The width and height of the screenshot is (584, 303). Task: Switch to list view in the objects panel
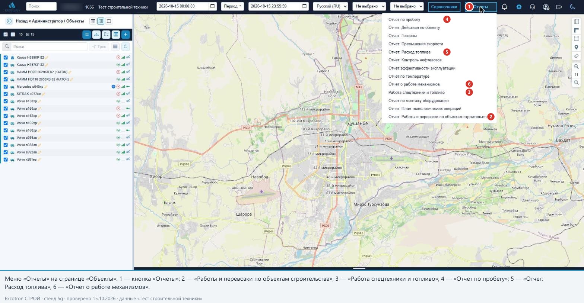[86, 35]
